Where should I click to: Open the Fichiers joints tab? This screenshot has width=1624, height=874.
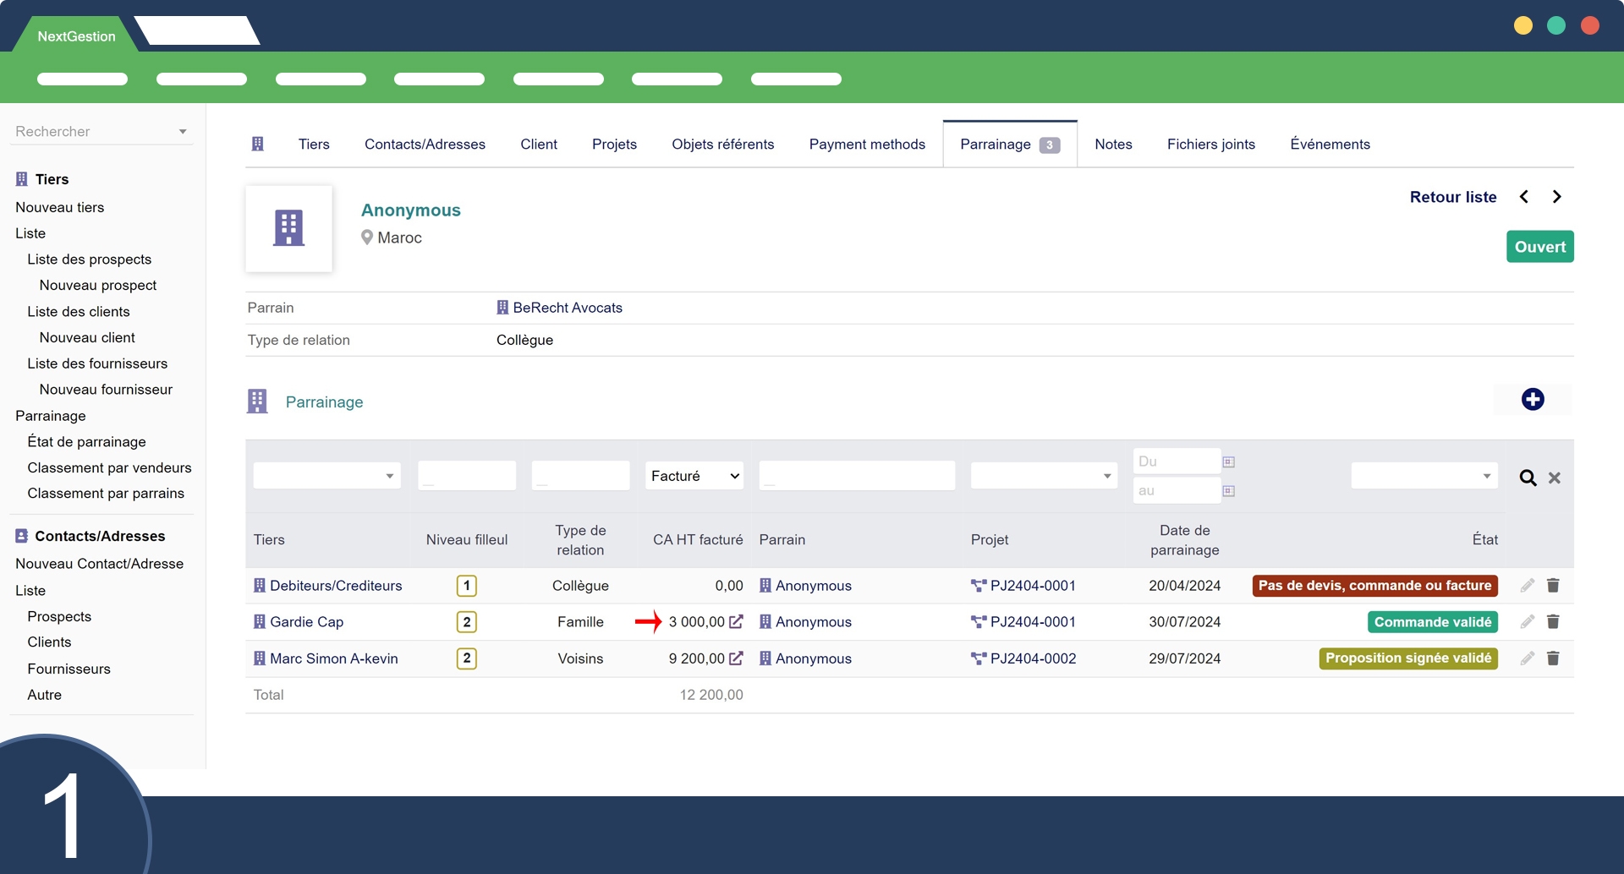point(1210,145)
